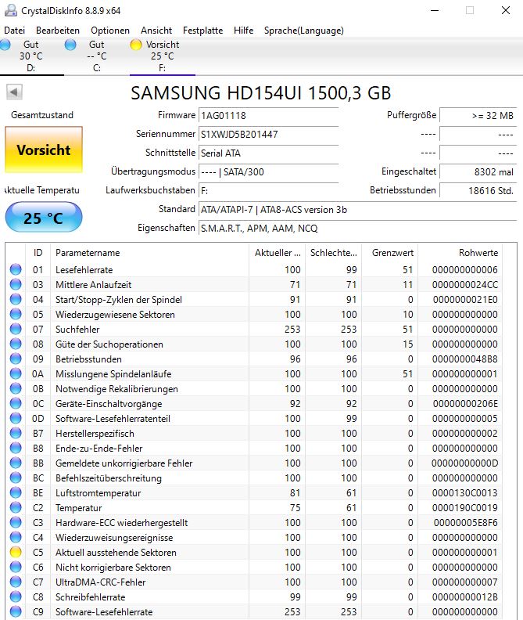Open the Sprache(Language) menu
523x620 pixels.
coord(303,31)
